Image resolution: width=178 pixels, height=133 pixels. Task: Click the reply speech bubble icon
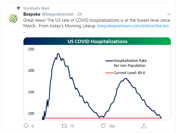coord(26,126)
